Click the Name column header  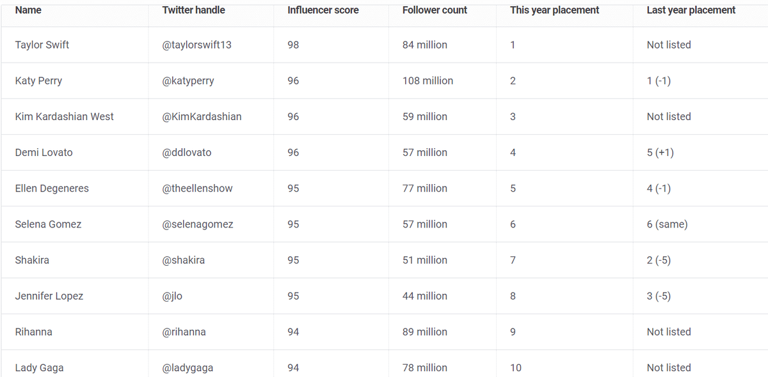(x=28, y=10)
